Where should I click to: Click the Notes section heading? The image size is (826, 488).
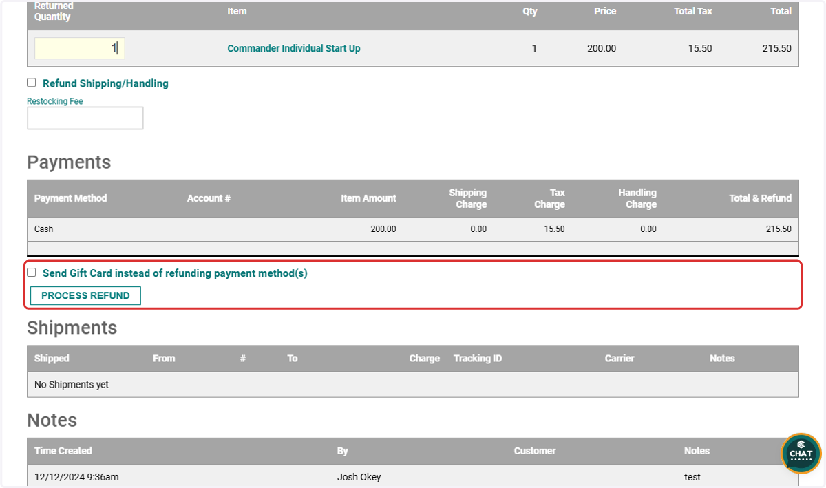[52, 421]
